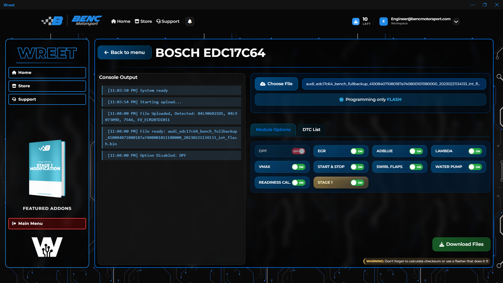Image resolution: width=503 pixels, height=283 pixels.
Task: Click the Stage 1 Modification addon cover
Action: pyautogui.click(x=47, y=169)
